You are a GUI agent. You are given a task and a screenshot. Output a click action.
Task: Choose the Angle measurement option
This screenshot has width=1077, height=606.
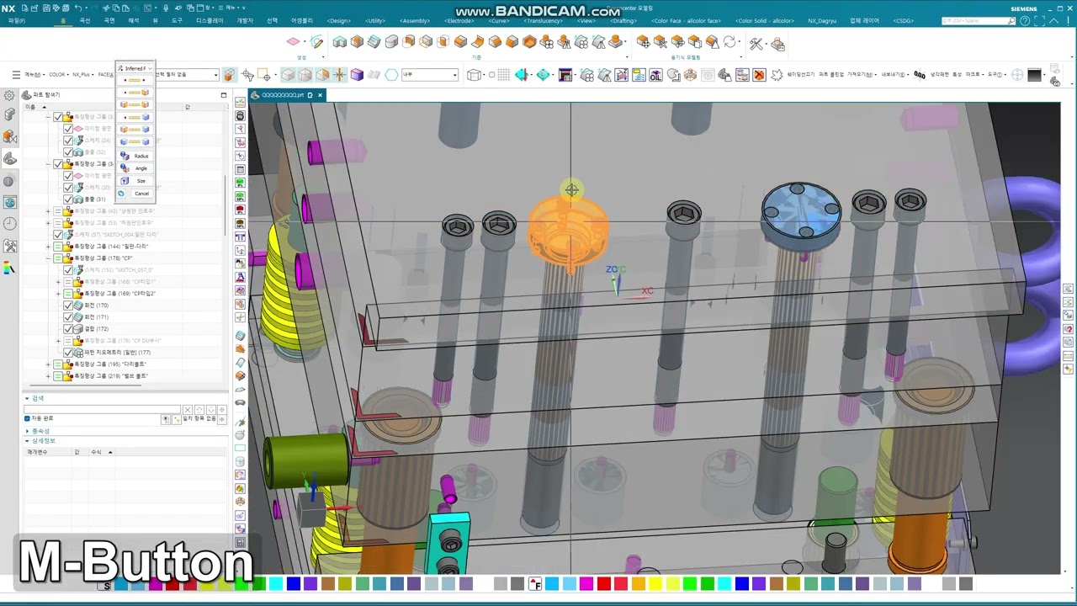click(135, 168)
